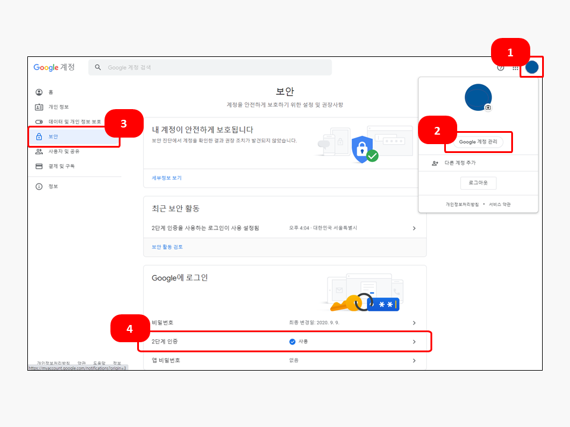Click the 다른 계정 추가 person icon
Image resolution: width=570 pixels, height=427 pixels.
pos(435,162)
